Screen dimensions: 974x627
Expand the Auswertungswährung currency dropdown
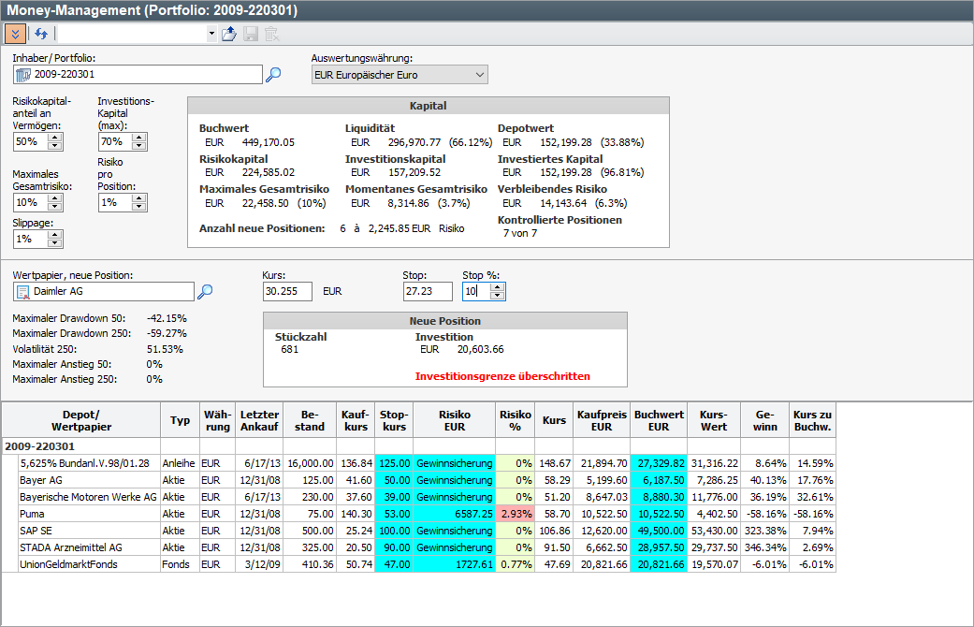pyautogui.click(x=479, y=75)
